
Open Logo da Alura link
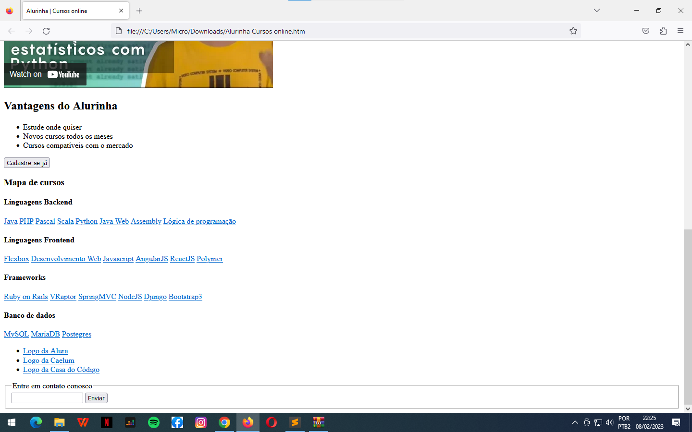click(x=46, y=351)
